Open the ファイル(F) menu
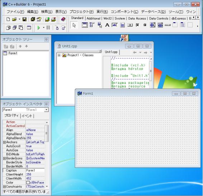Viewport: 203px width, 196px height. [x=15, y=12]
